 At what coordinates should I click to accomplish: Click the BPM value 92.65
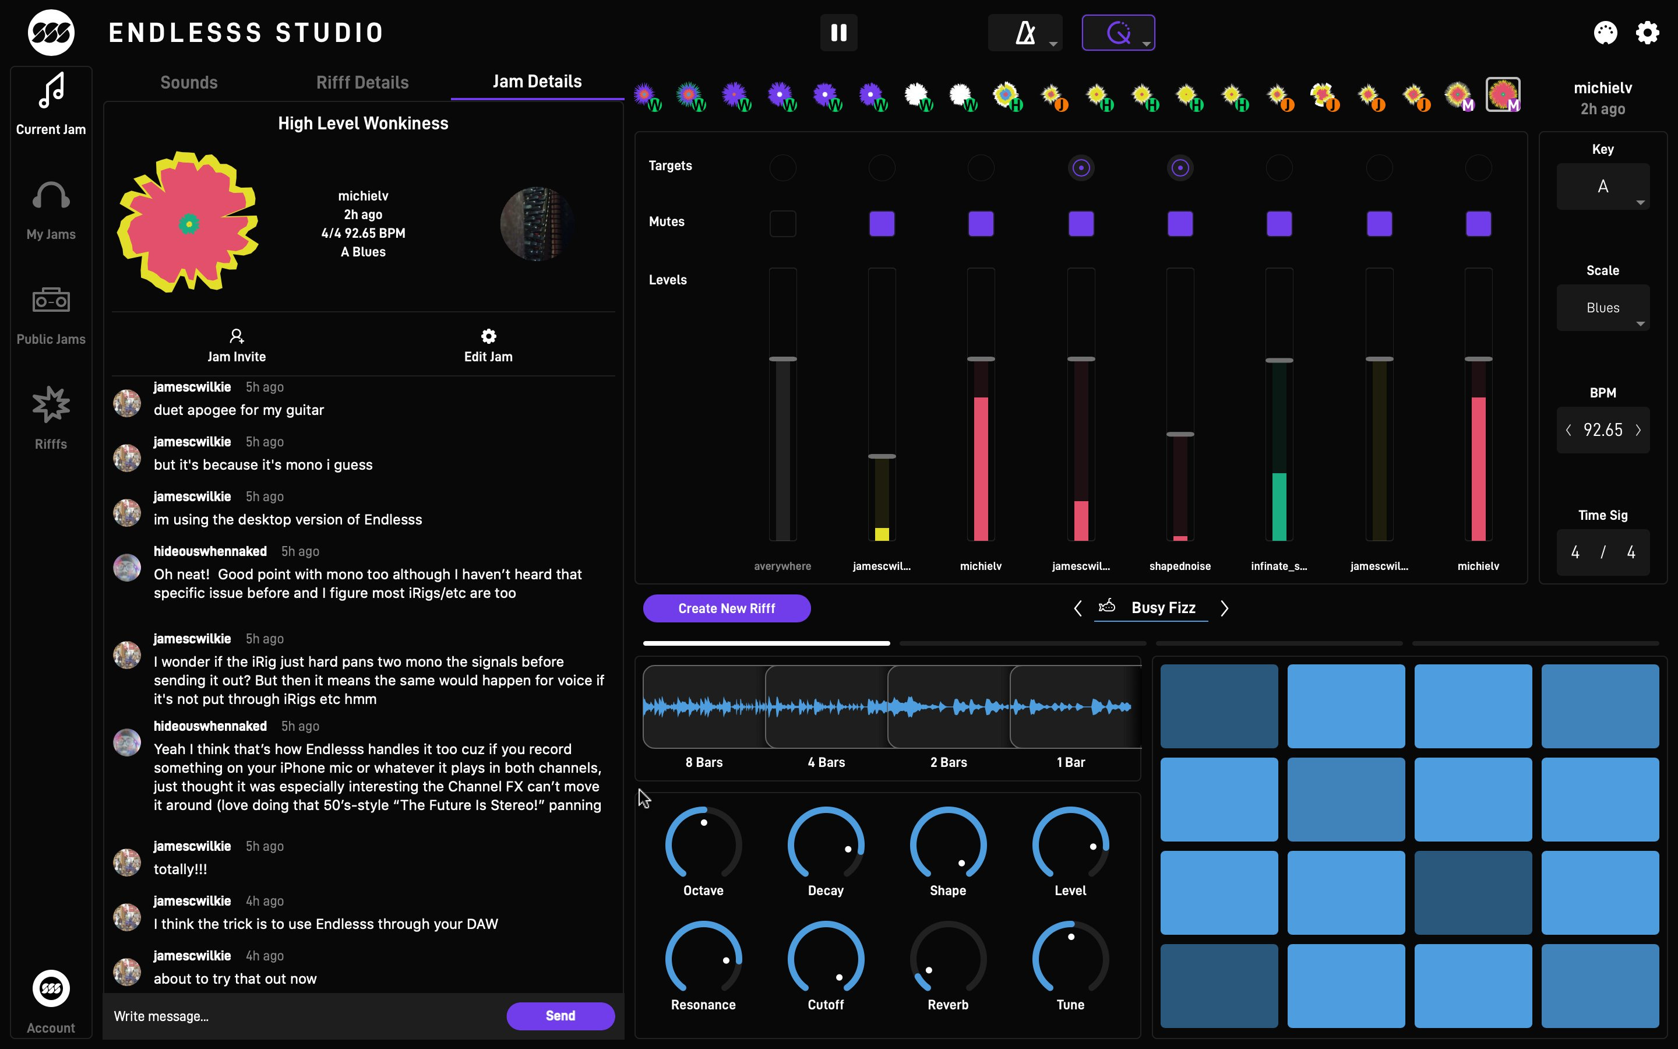tap(1603, 430)
